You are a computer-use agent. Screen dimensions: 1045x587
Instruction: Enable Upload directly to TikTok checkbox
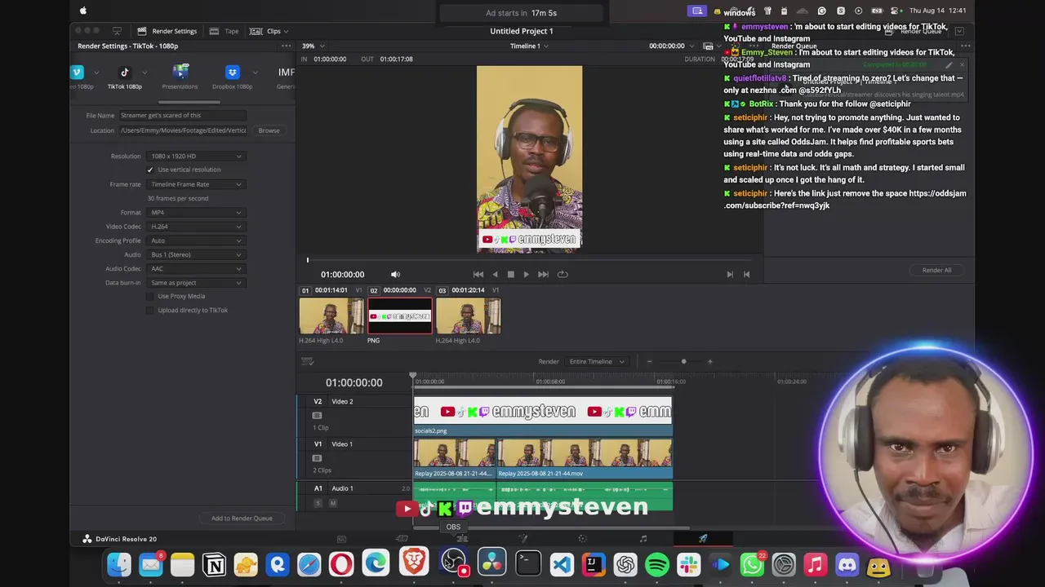tap(150, 310)
